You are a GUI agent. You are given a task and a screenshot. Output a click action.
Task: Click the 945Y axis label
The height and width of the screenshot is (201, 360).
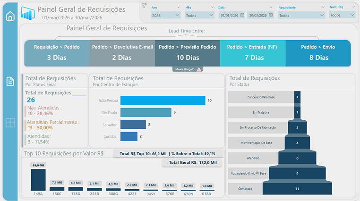tap(151, 194)
